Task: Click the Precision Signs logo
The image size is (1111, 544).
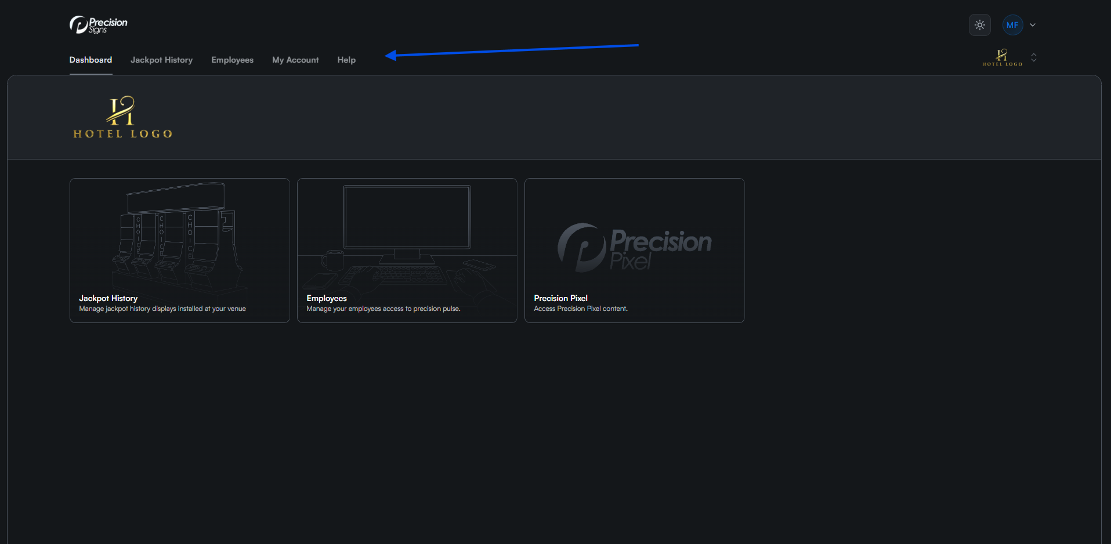Action: 98,25
